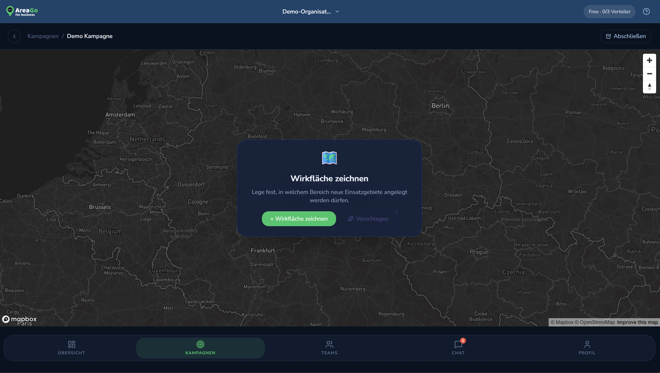Select the Kampagnen tab
660x373 pixels.
[x=200, y=348]
